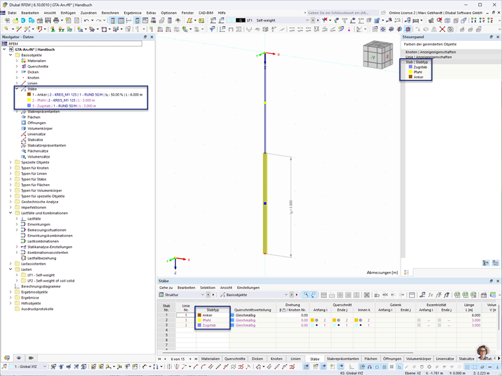Collapse the Lastfälle und Kombinationen node

(11, 213)
